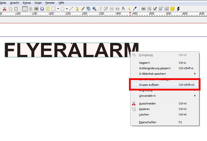Viewport: 207px width, 141px height.
Task: Click the scissors Cut toolbar icon
Action: pos(5,9)
